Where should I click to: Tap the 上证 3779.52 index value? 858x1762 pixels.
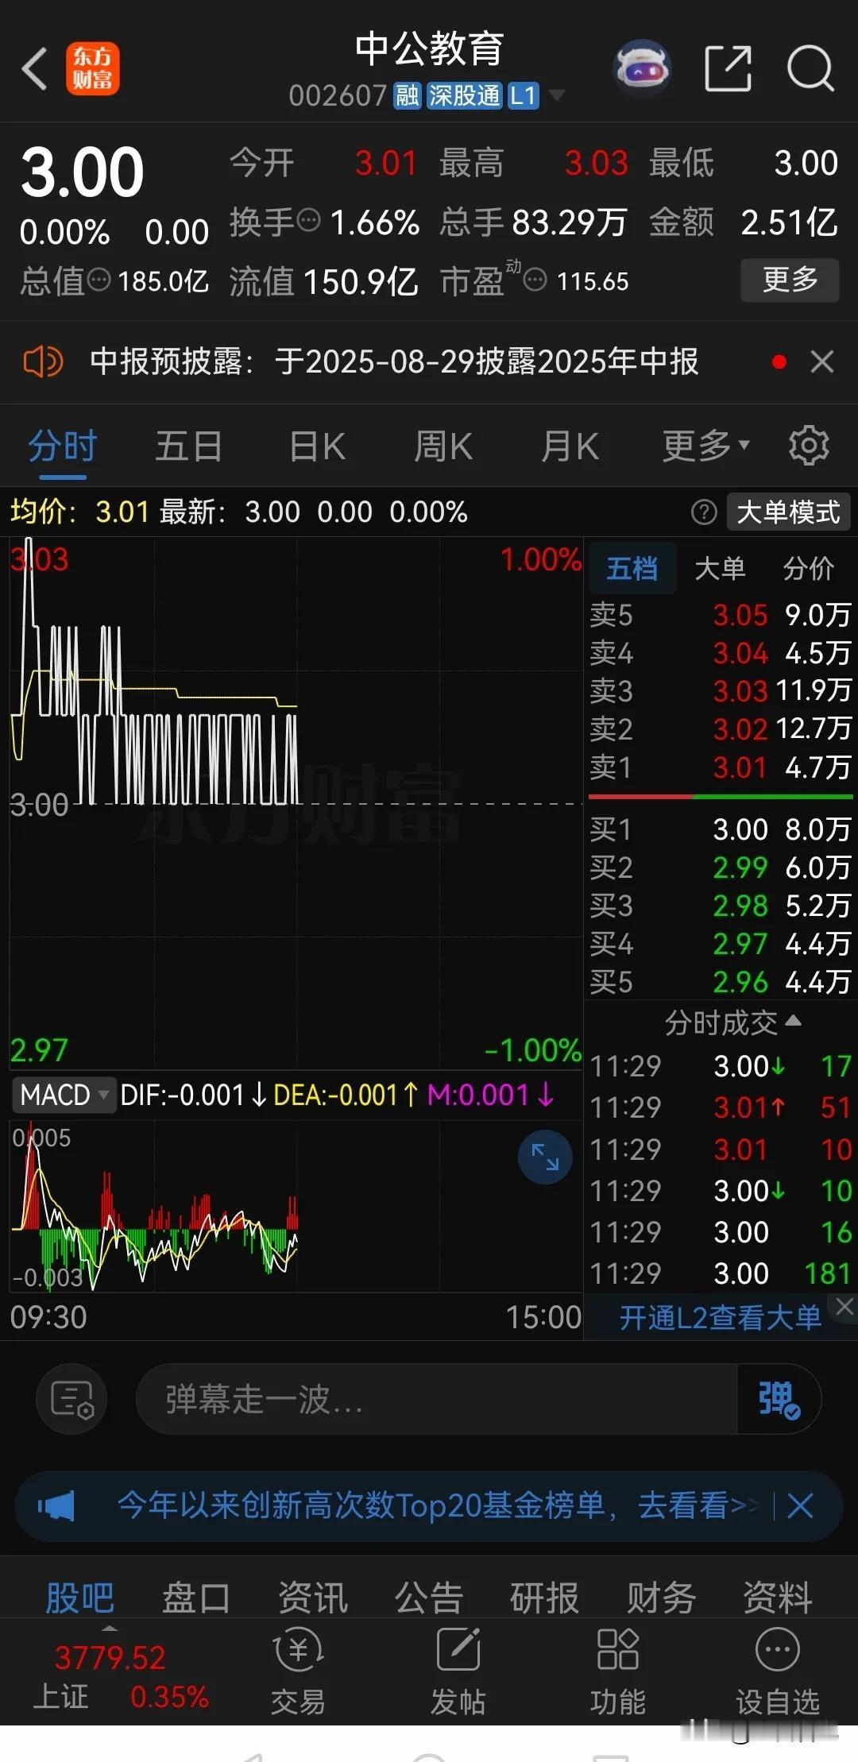point(110,1658)
